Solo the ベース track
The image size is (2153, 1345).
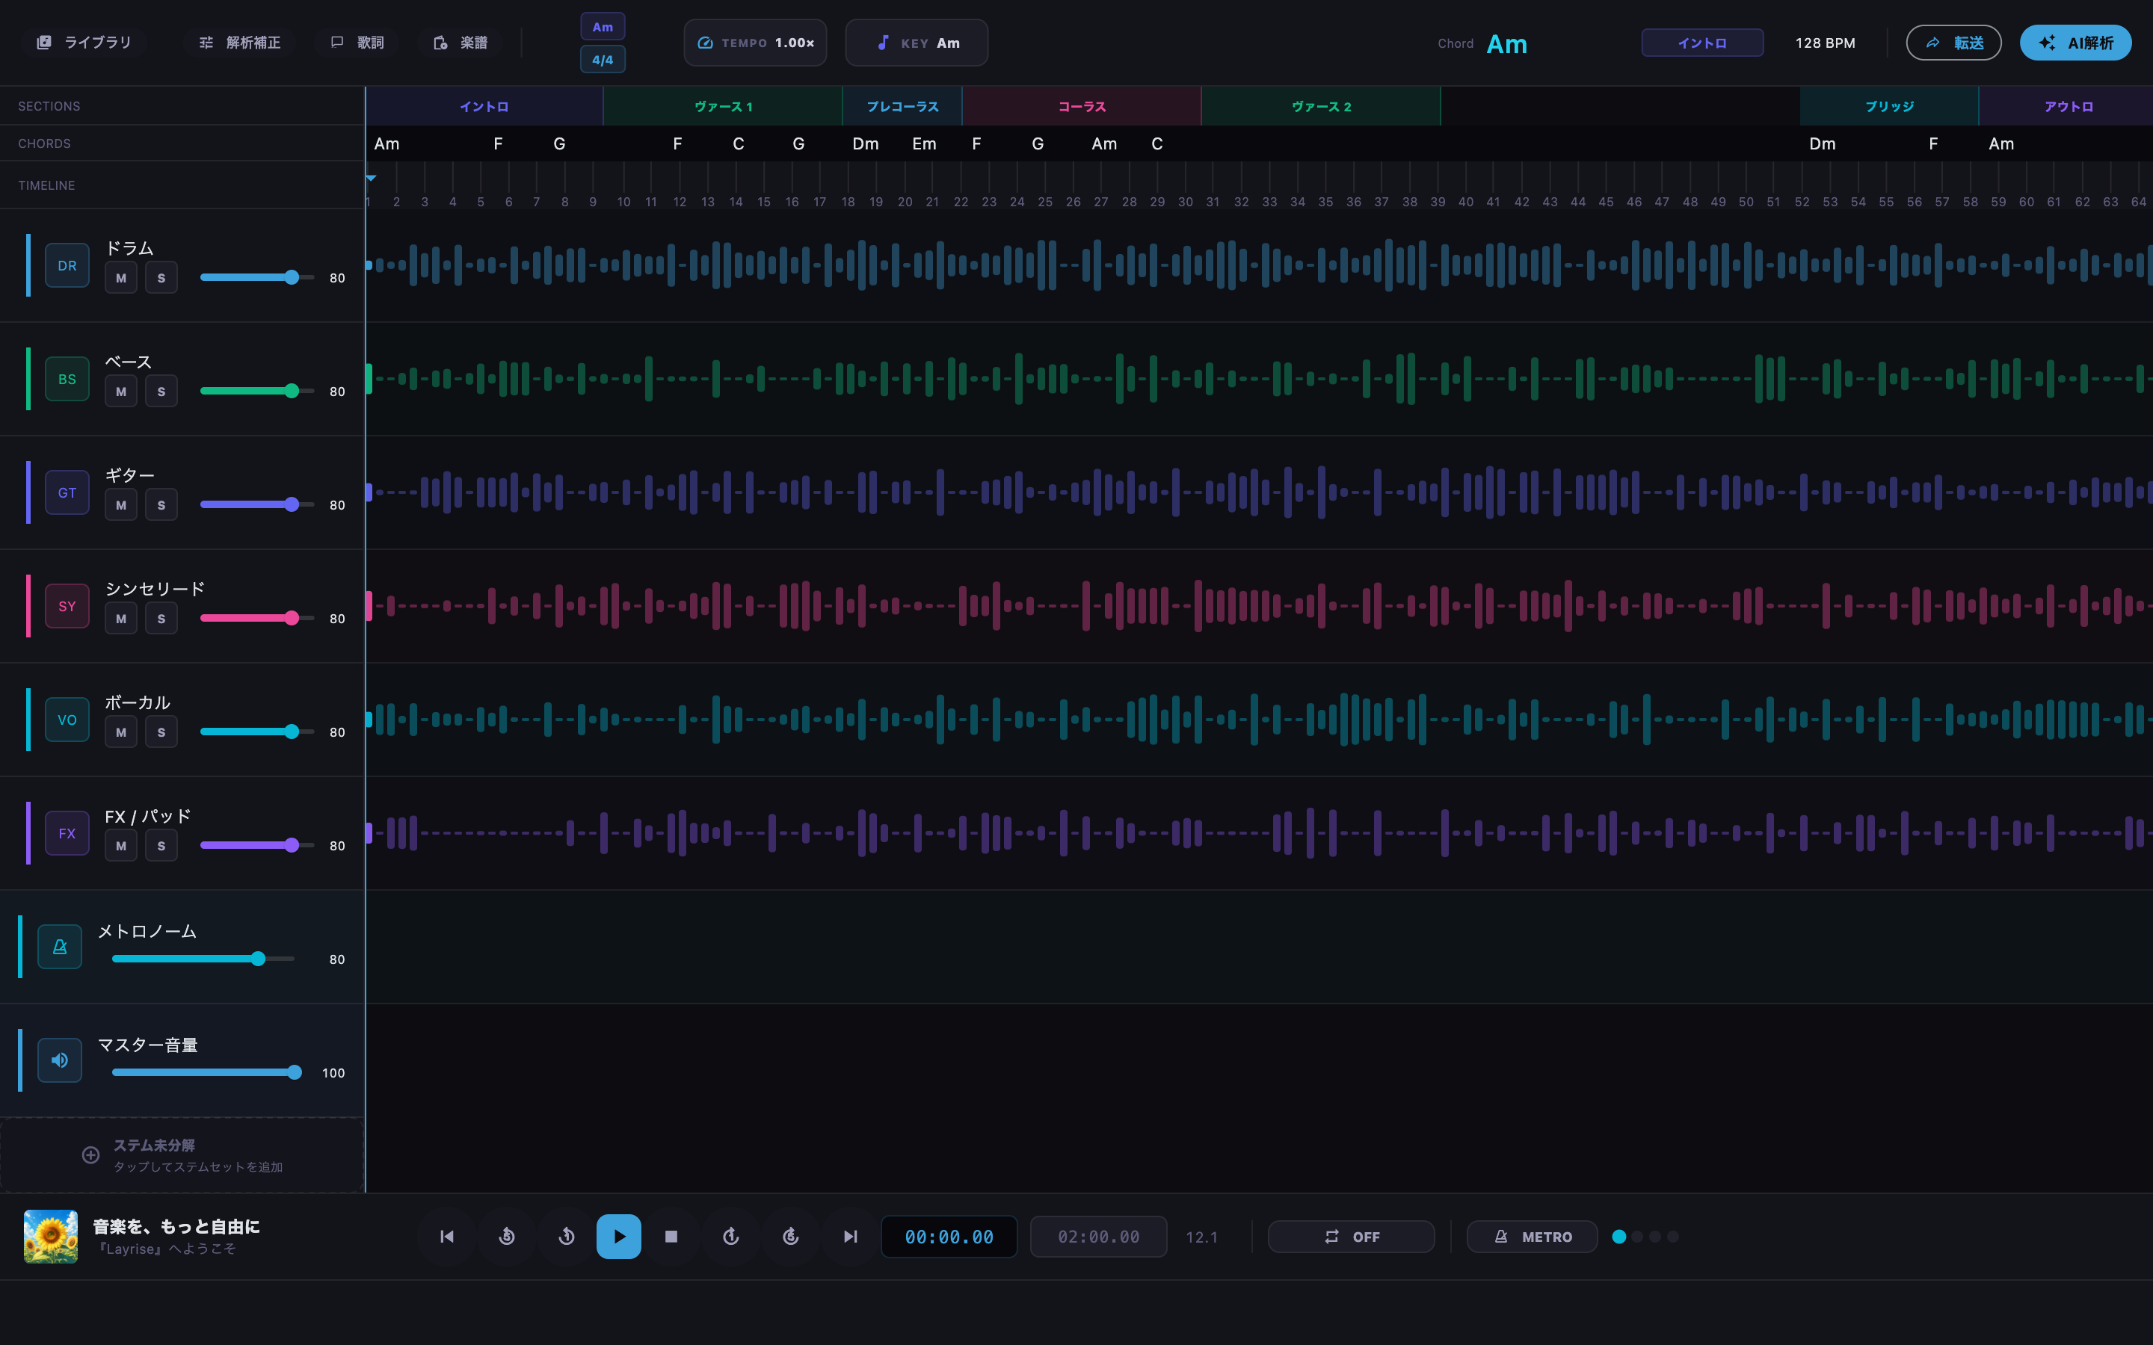tap(161, 392)
